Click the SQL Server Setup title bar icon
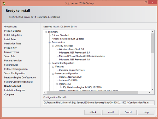Image resolution: width=158 pixels, height=119 pixels. (x=4, y=3)
